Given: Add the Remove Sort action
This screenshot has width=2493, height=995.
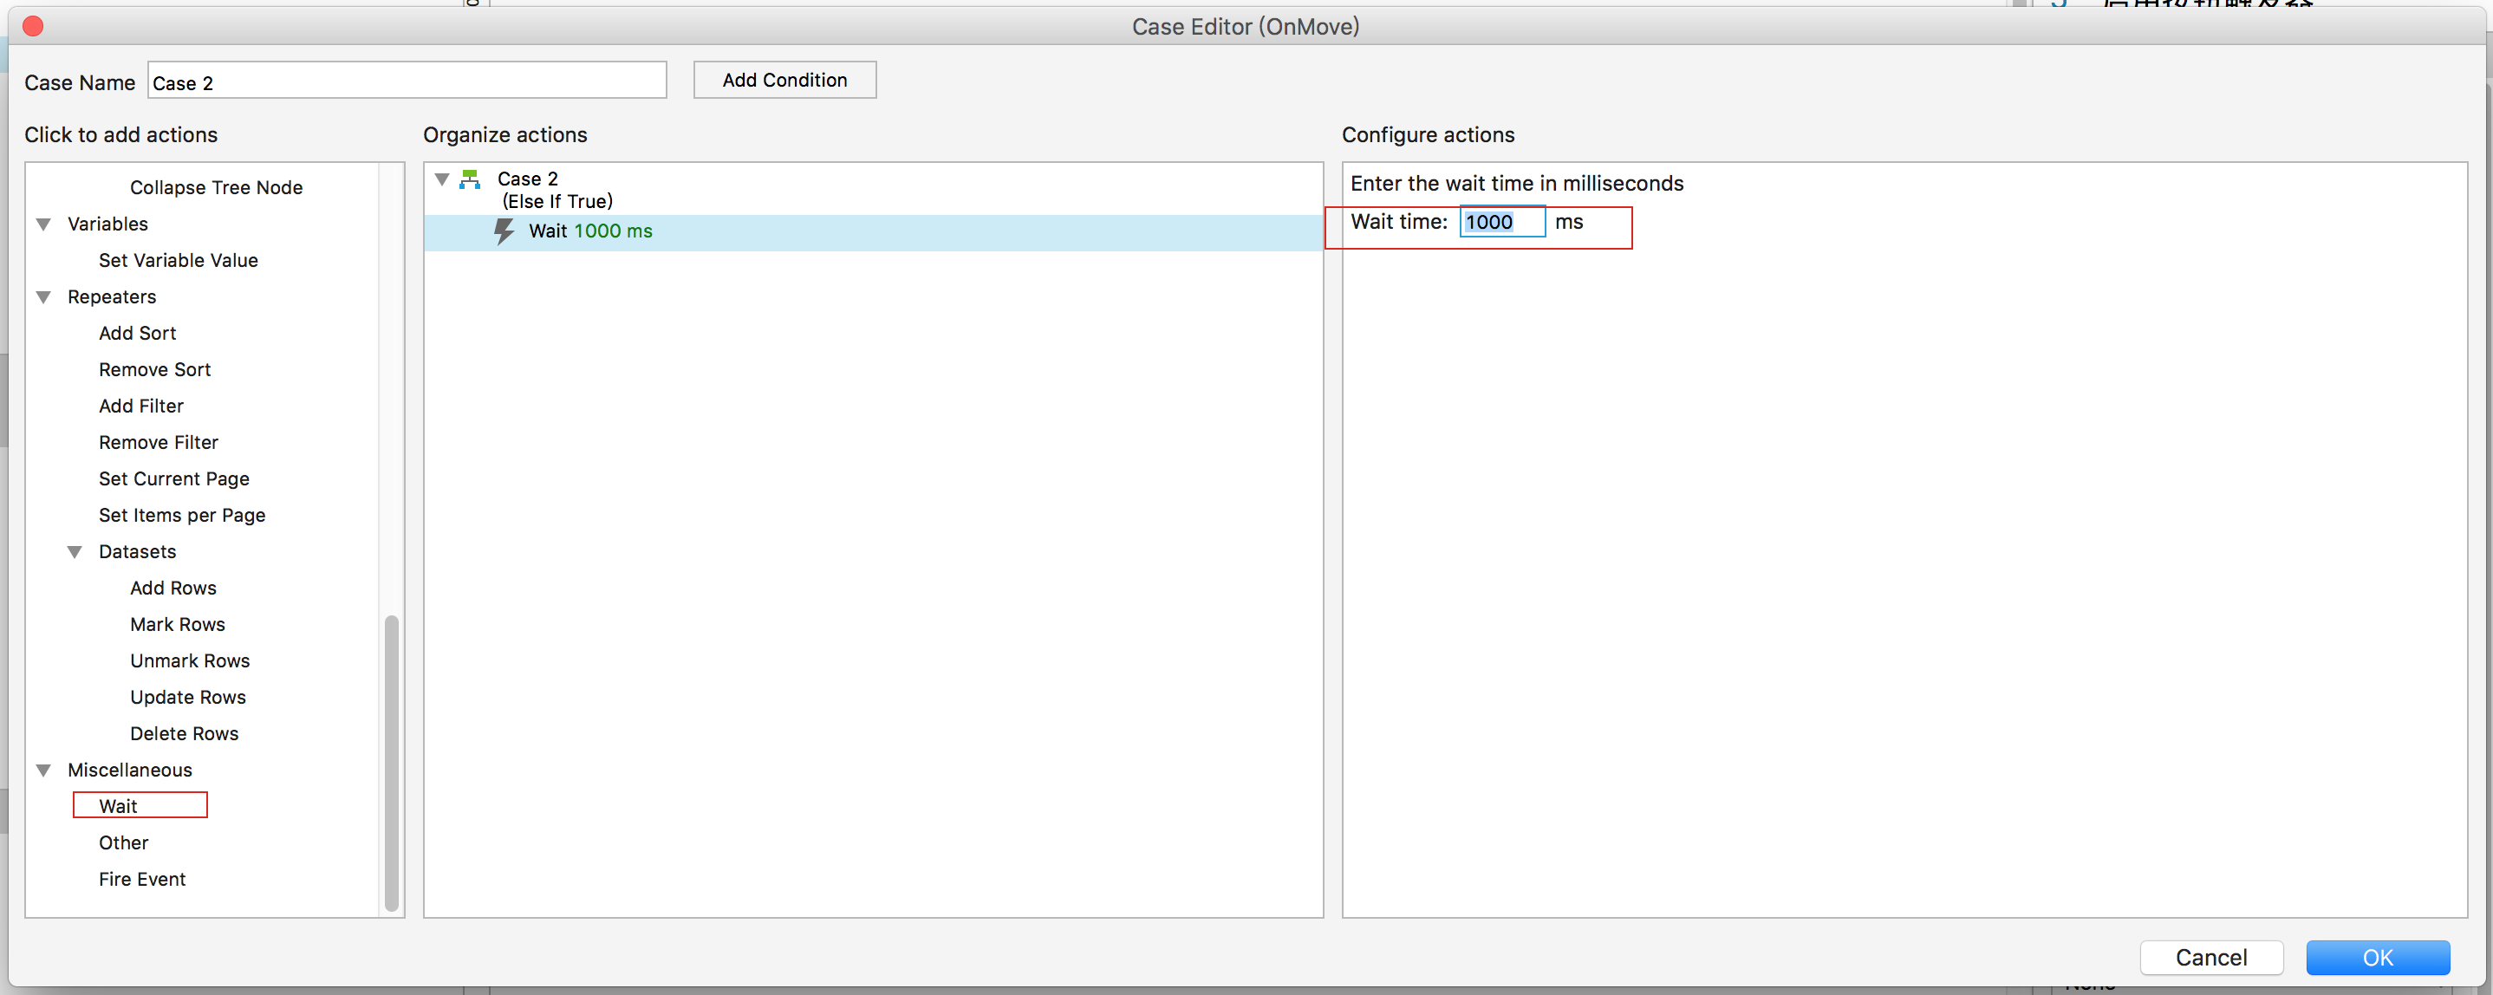Looking at the screenshot, I should (x=155, y=370).
